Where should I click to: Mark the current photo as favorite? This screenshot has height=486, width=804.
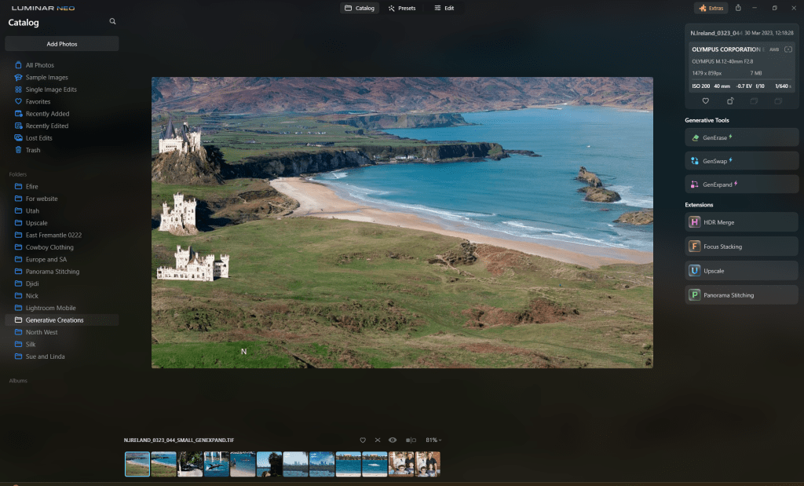362,440
